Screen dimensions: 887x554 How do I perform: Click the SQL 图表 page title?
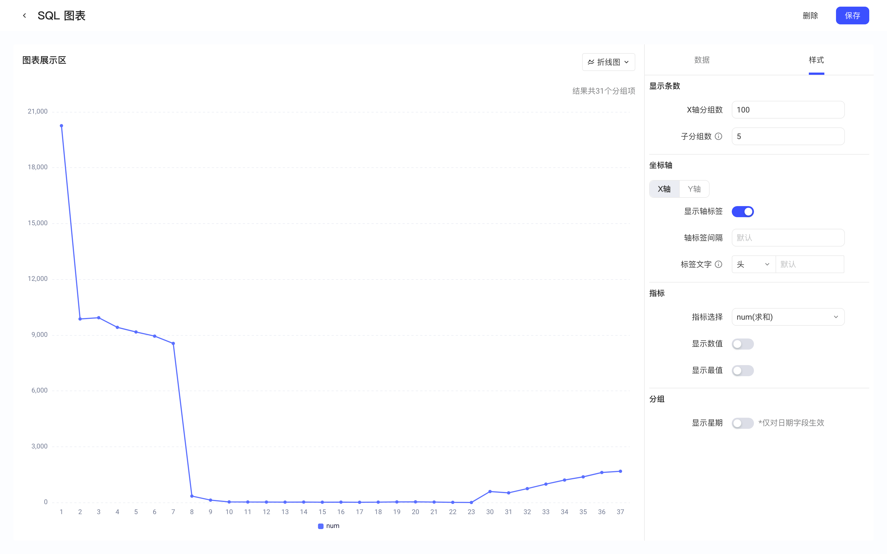62,16
